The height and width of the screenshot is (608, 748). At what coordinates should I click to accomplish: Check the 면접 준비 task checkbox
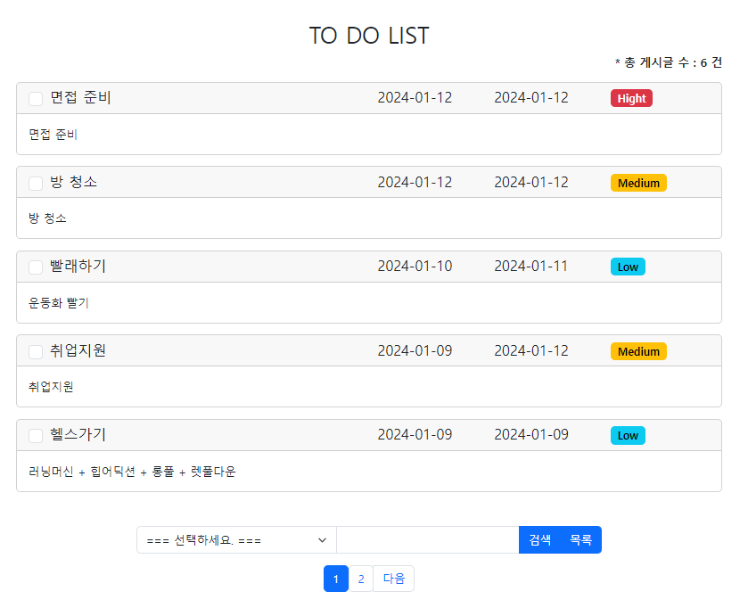[36, 99]
